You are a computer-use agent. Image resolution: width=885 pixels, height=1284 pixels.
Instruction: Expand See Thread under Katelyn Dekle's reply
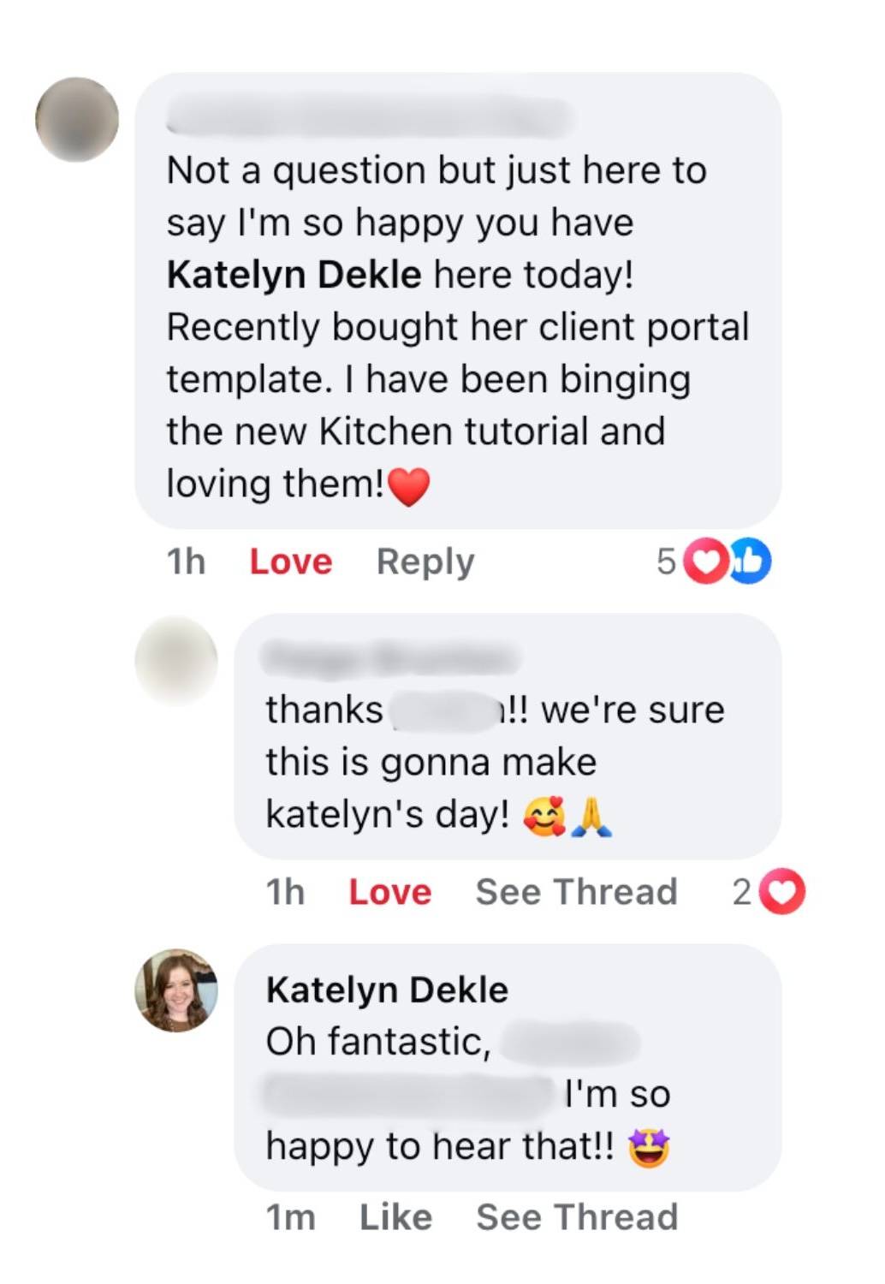tap(577, 1217)
